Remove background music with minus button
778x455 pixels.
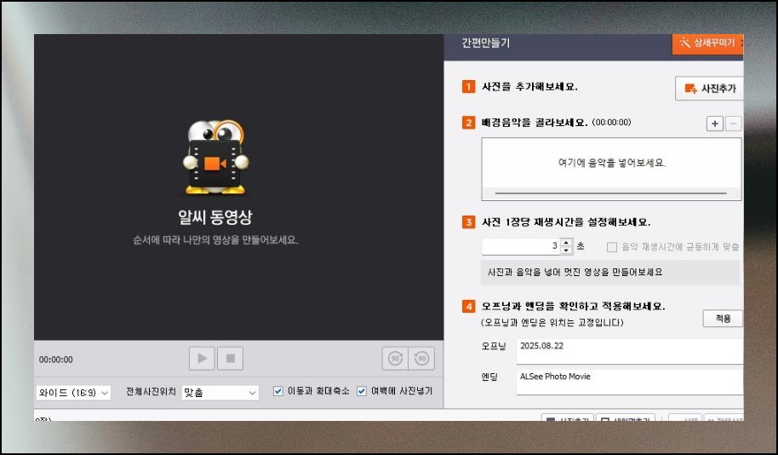pos(734,124)
